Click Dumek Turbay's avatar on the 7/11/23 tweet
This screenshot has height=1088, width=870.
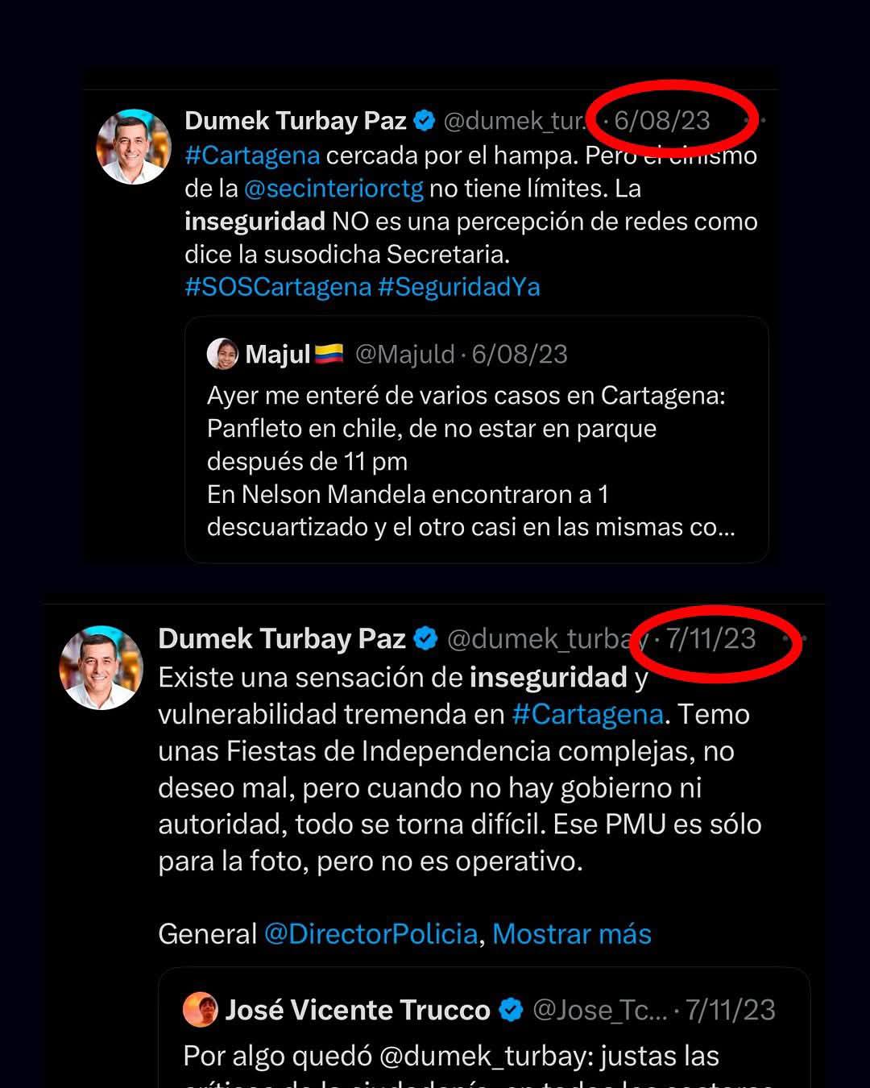(x=101, y=667)
